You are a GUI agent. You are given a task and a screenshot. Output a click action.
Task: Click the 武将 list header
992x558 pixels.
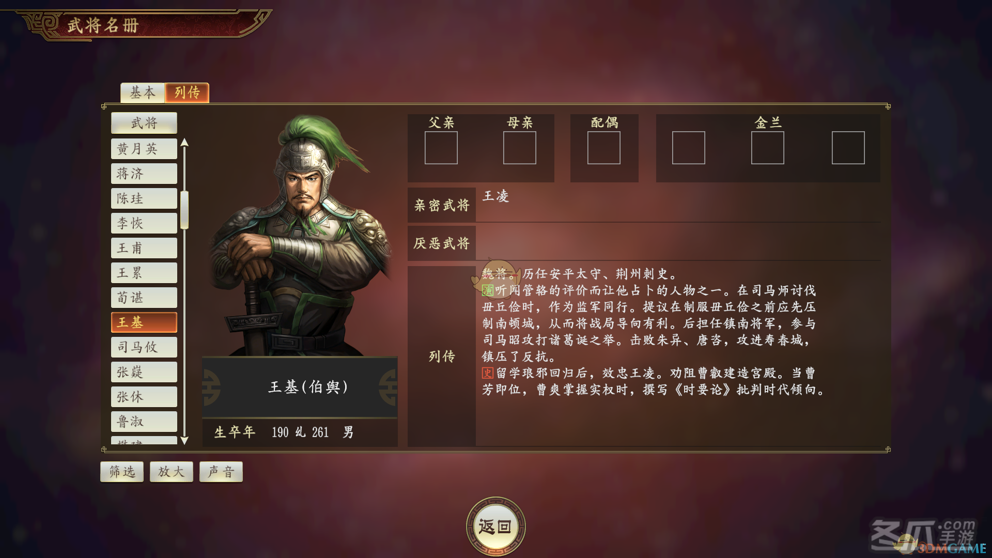pyautogui.click(x=144, y=123)
